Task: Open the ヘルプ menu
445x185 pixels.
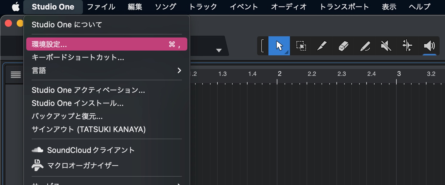Action: pos(420,7)
